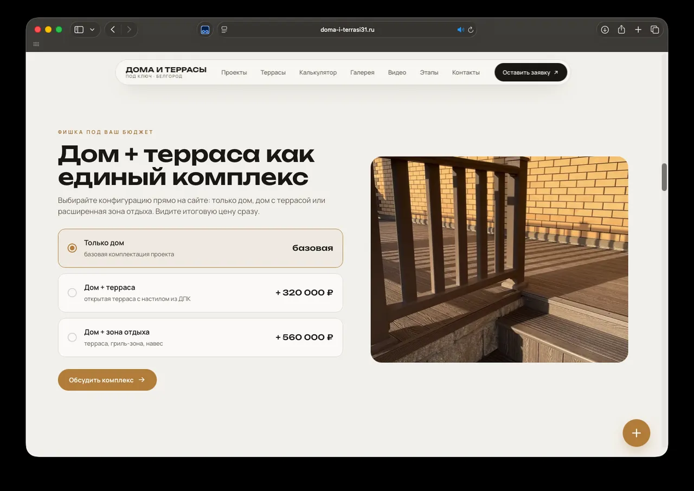Open the Видео navigation link
This screenshot has width=694, height=491.
[397, 73]
